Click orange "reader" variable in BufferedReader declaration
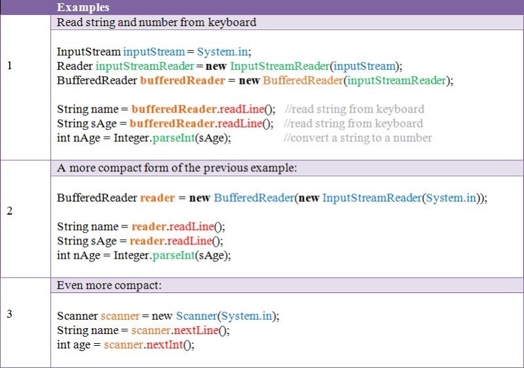Viewport: 524px width, 368px height. pyautogui.click(x=157, y=197)
